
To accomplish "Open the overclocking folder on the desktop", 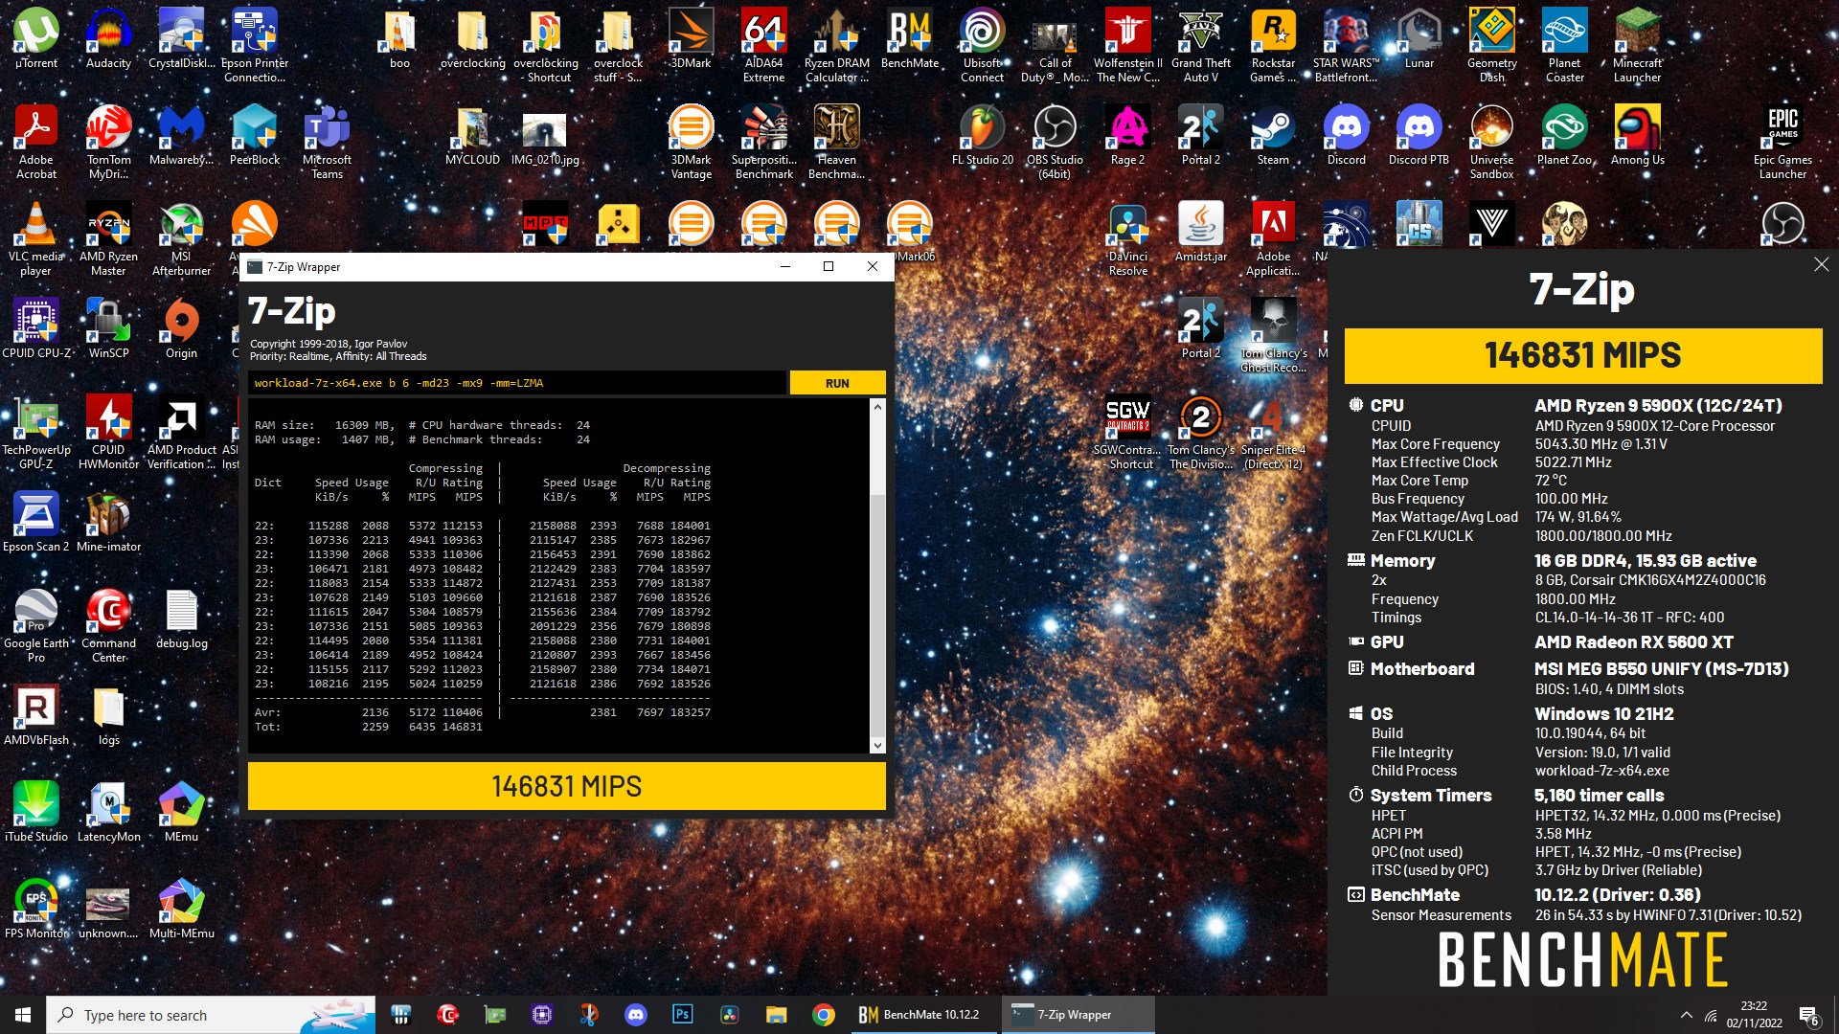I will (x=472, y=38).
